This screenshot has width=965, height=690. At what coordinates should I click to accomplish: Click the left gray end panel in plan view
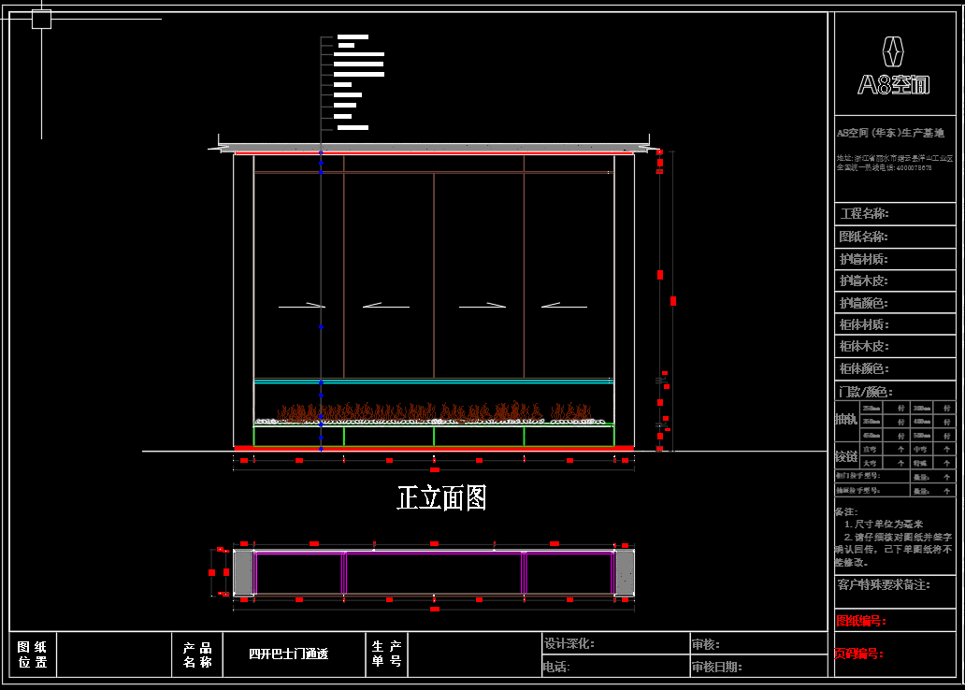[x=243, y=571]
